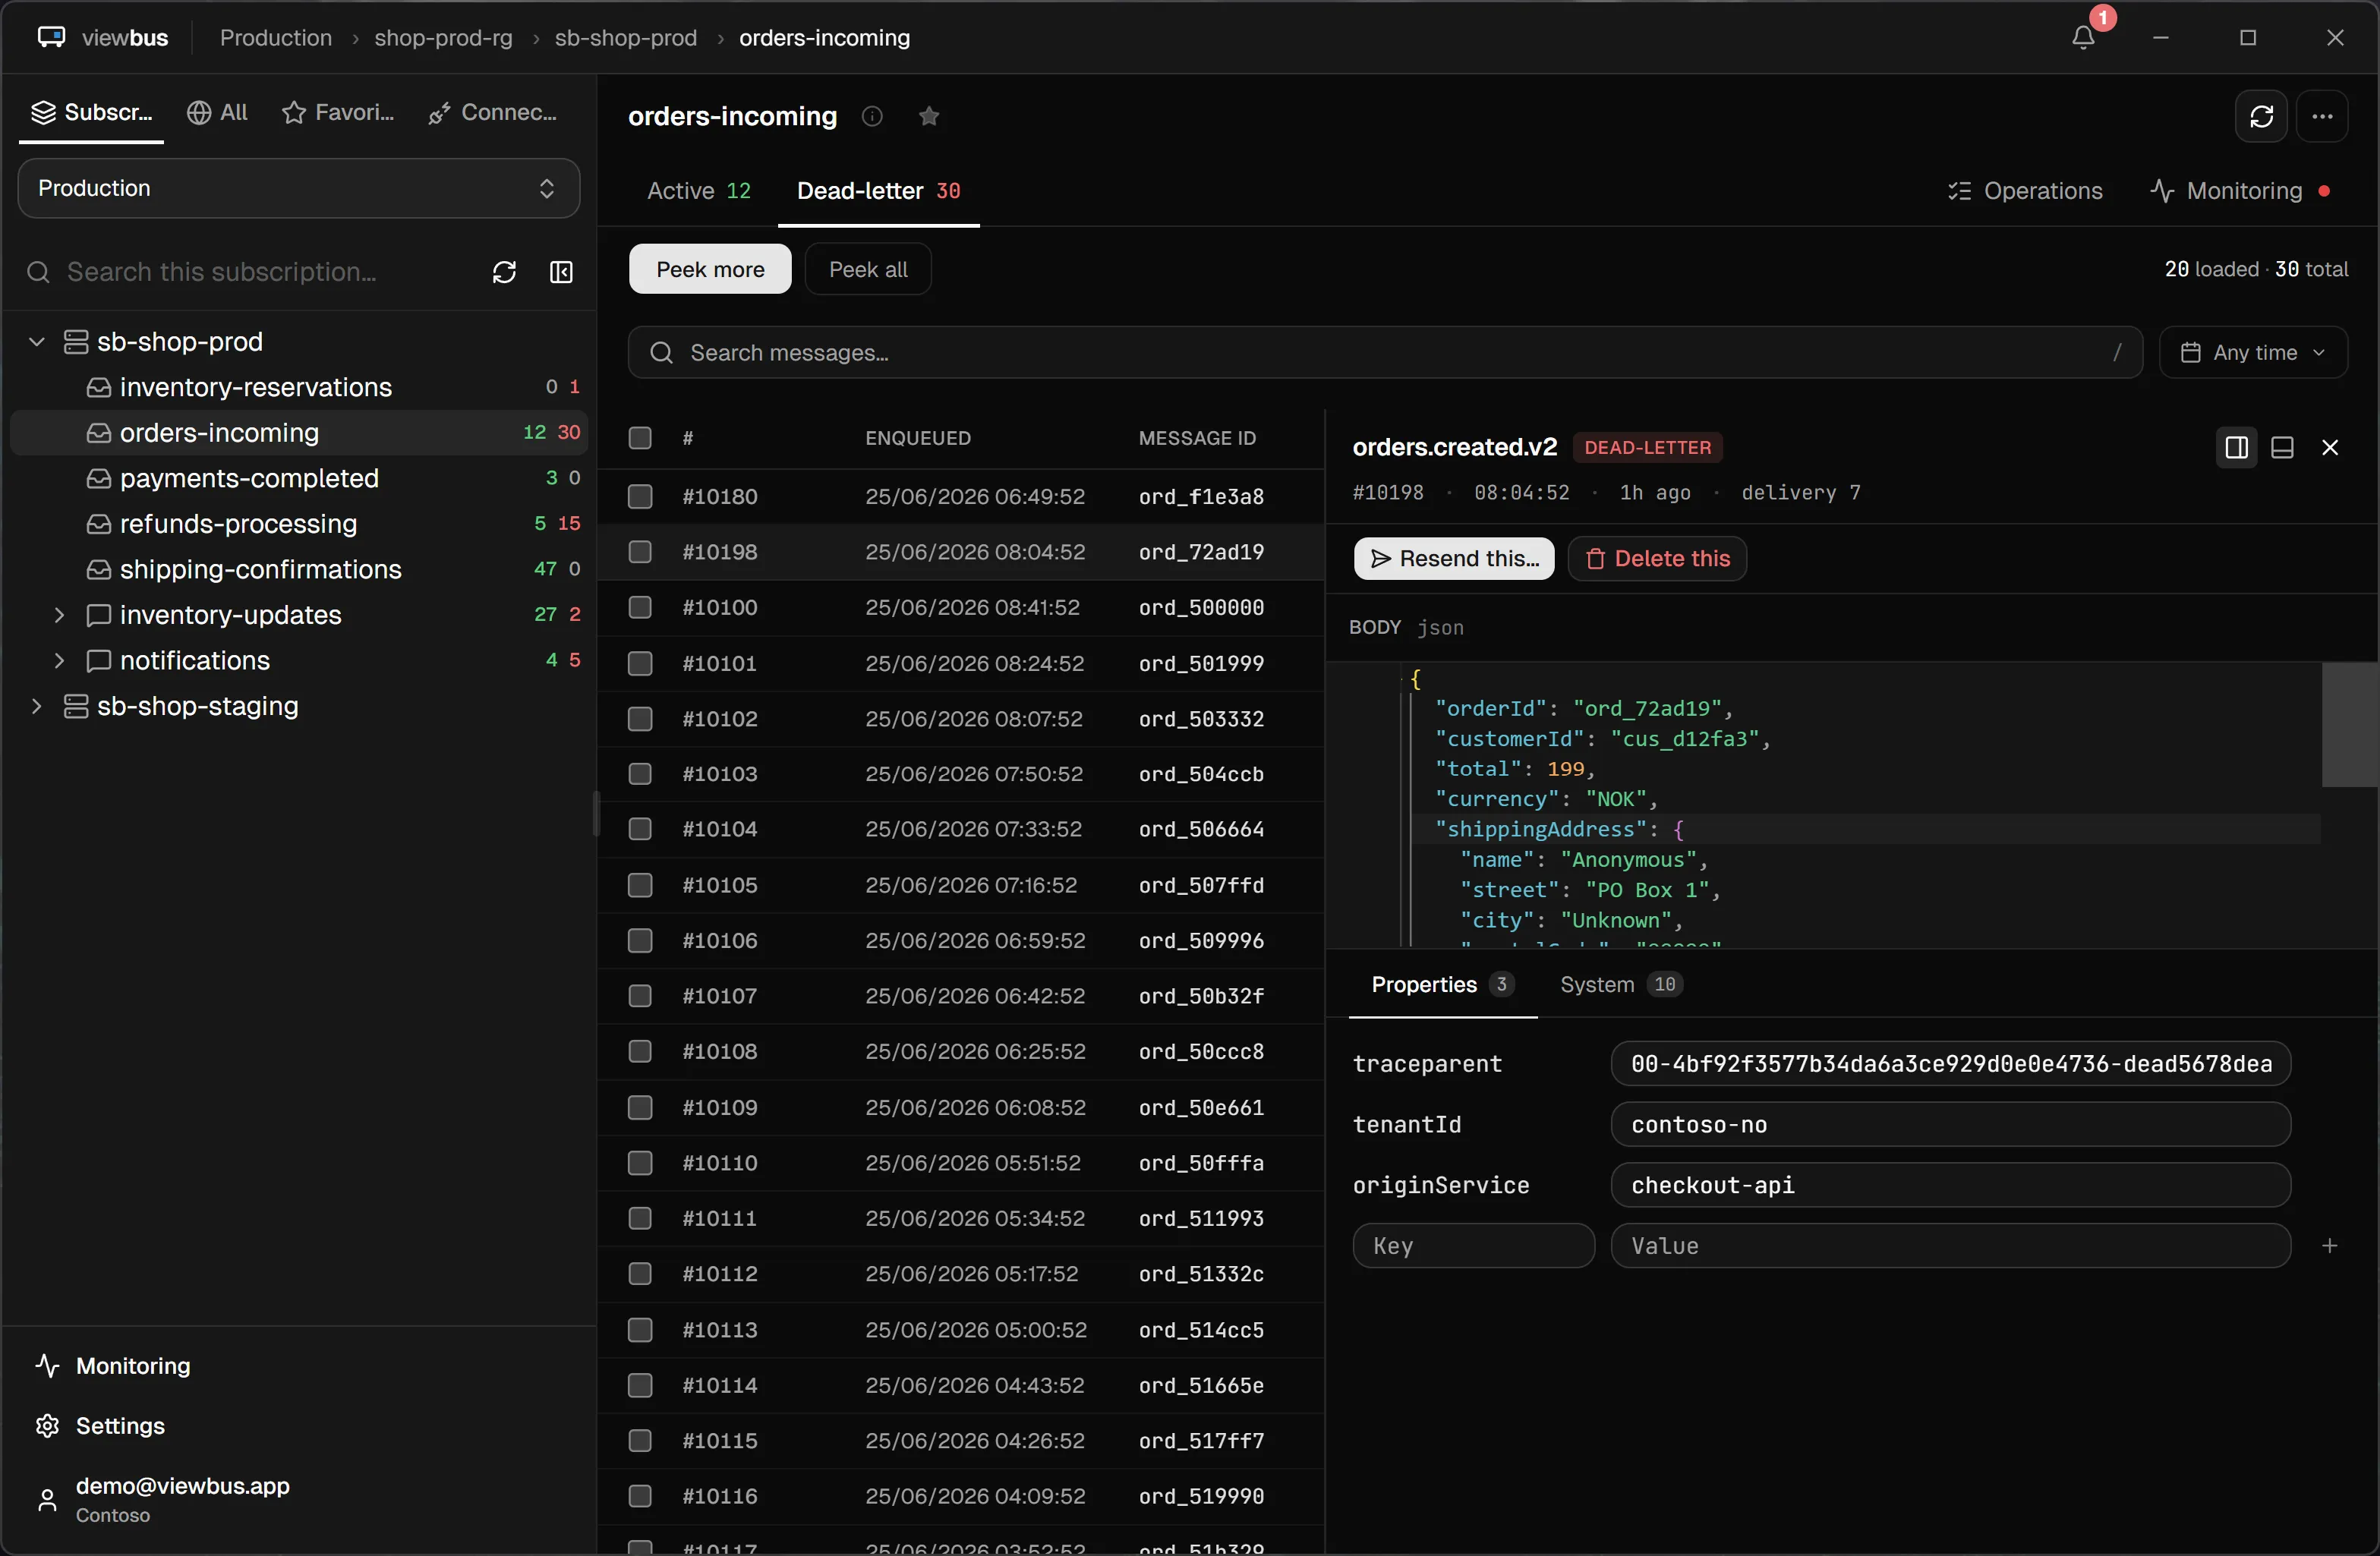Edit the tenantId value field
2380x1556 pixels.
click(x=1950, y=1125)
